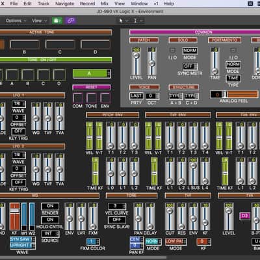
Task: Select the pointer tool in toolbar
Action: (x=121, y=21)
